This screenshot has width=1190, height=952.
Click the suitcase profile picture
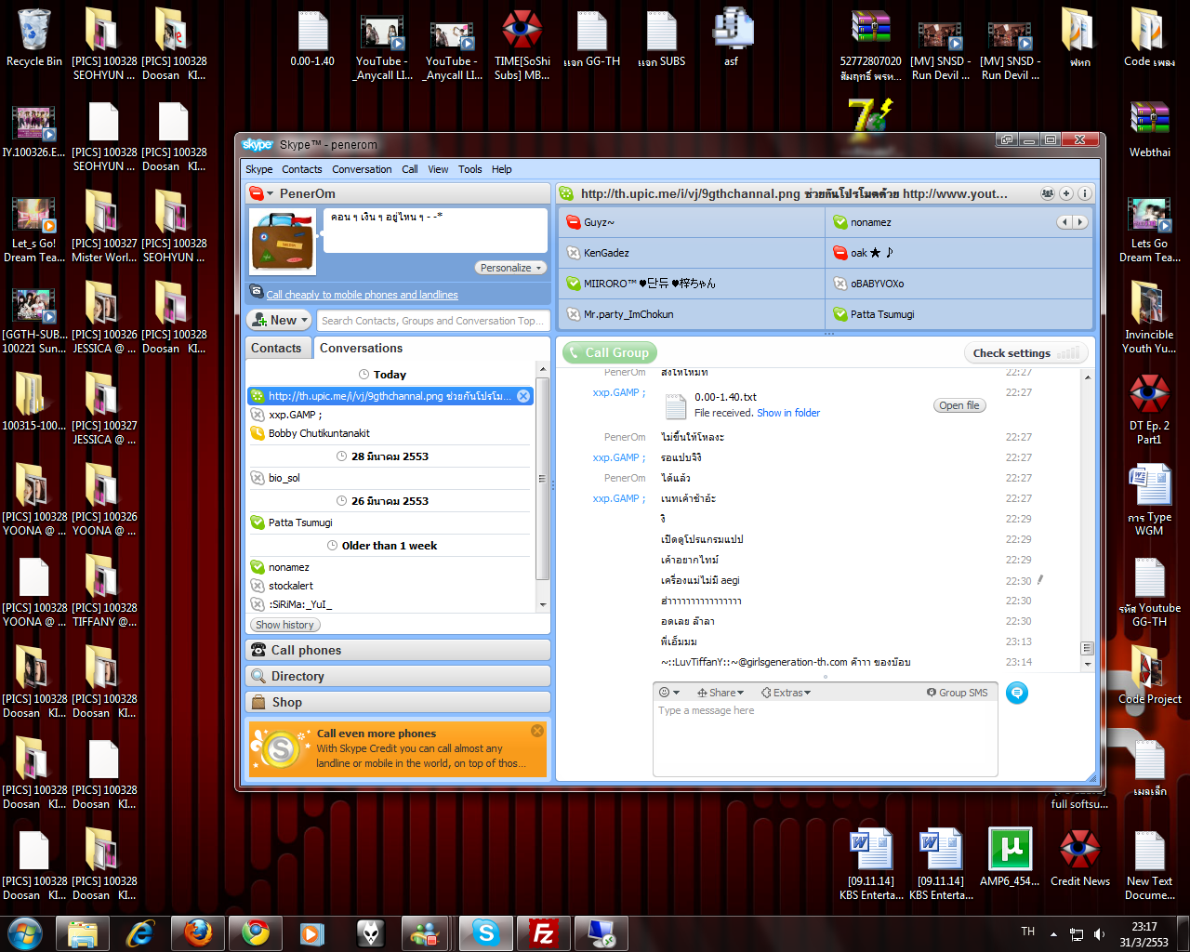pyautogui.click(x=284, y=243)
